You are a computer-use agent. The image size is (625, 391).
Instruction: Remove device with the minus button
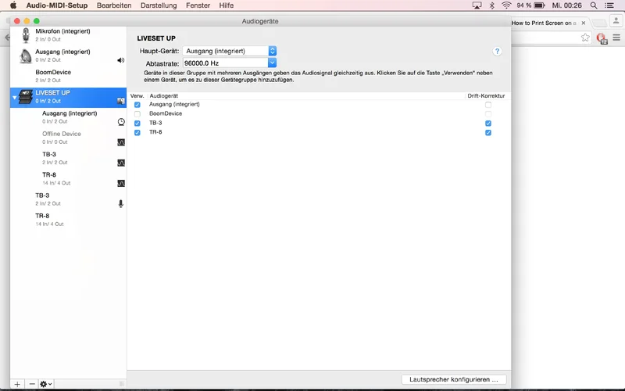(32, 384)
